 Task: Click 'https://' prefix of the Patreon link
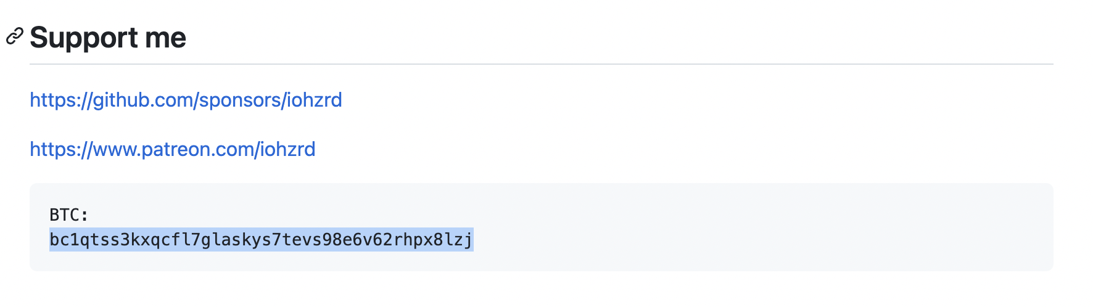point(61,149)
